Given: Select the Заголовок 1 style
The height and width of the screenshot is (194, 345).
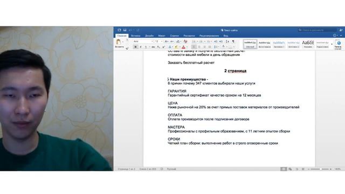Looking at the screenshot, I should pyautogui.click(x=279, y=44).
